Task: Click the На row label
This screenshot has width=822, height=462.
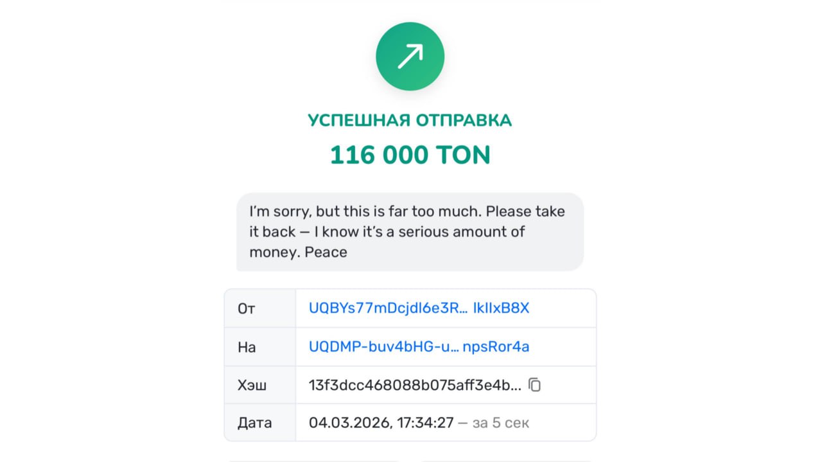Action: coord(247,347)
